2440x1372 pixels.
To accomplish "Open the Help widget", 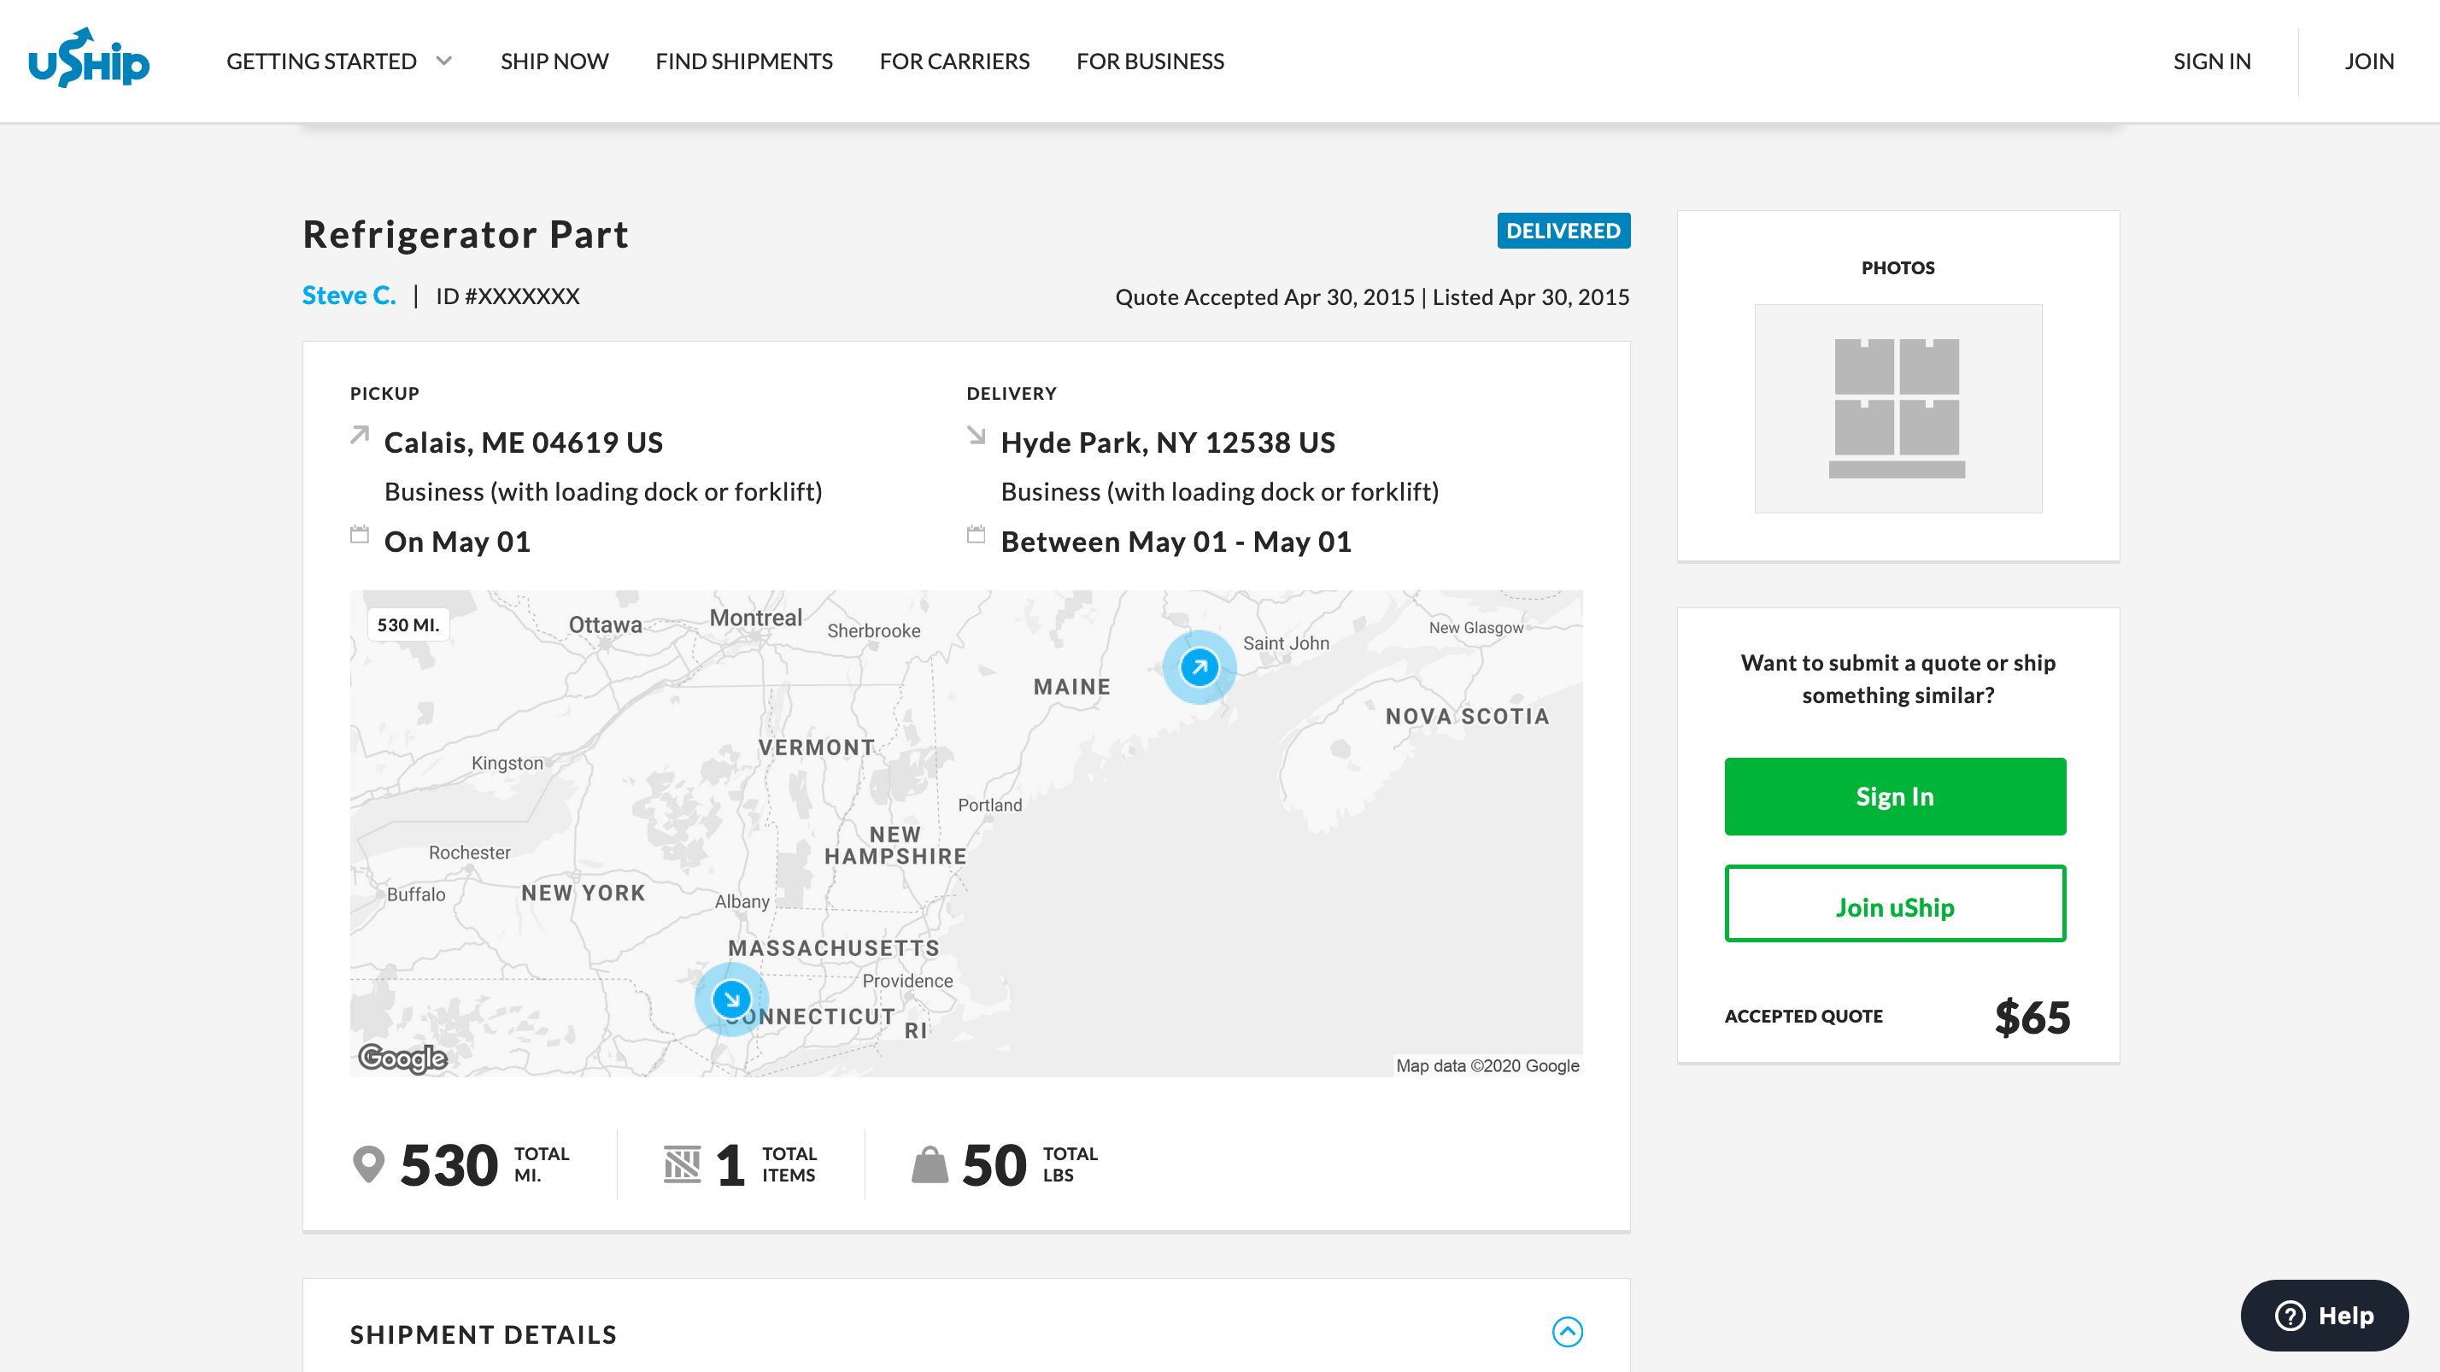I will coord(2325,1315).
